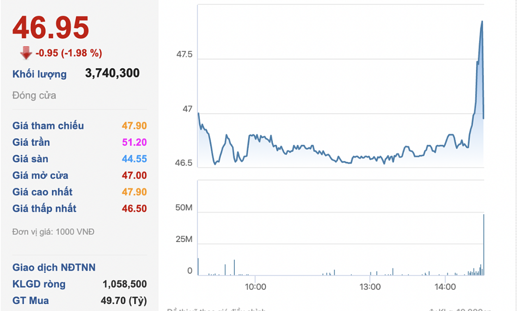This screenshot has width=518, height=311.
Task: Click the -0.95 (-1.98 %) change text
Action: point(69,53)
